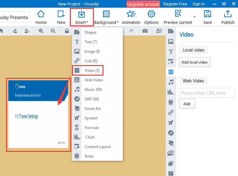Open photo gallery icon in right sidebar

coord(171,153)
